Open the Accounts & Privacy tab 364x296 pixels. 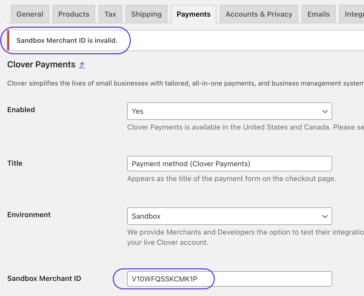click(x=259, y=14)
